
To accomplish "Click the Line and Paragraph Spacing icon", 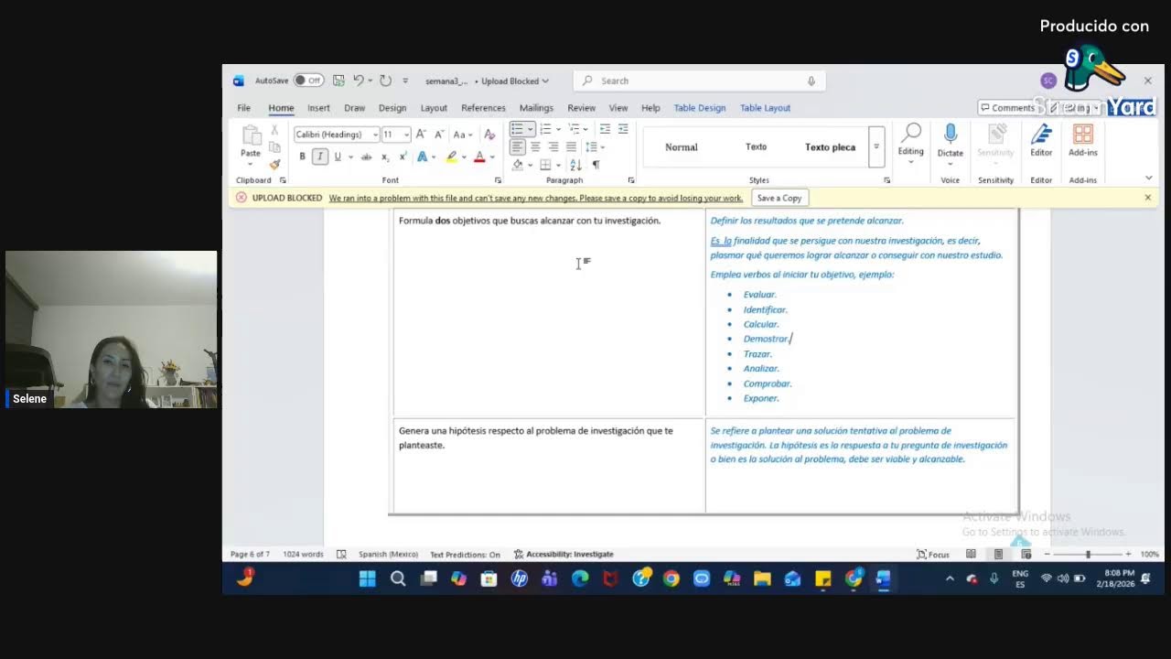I will 591,146.
